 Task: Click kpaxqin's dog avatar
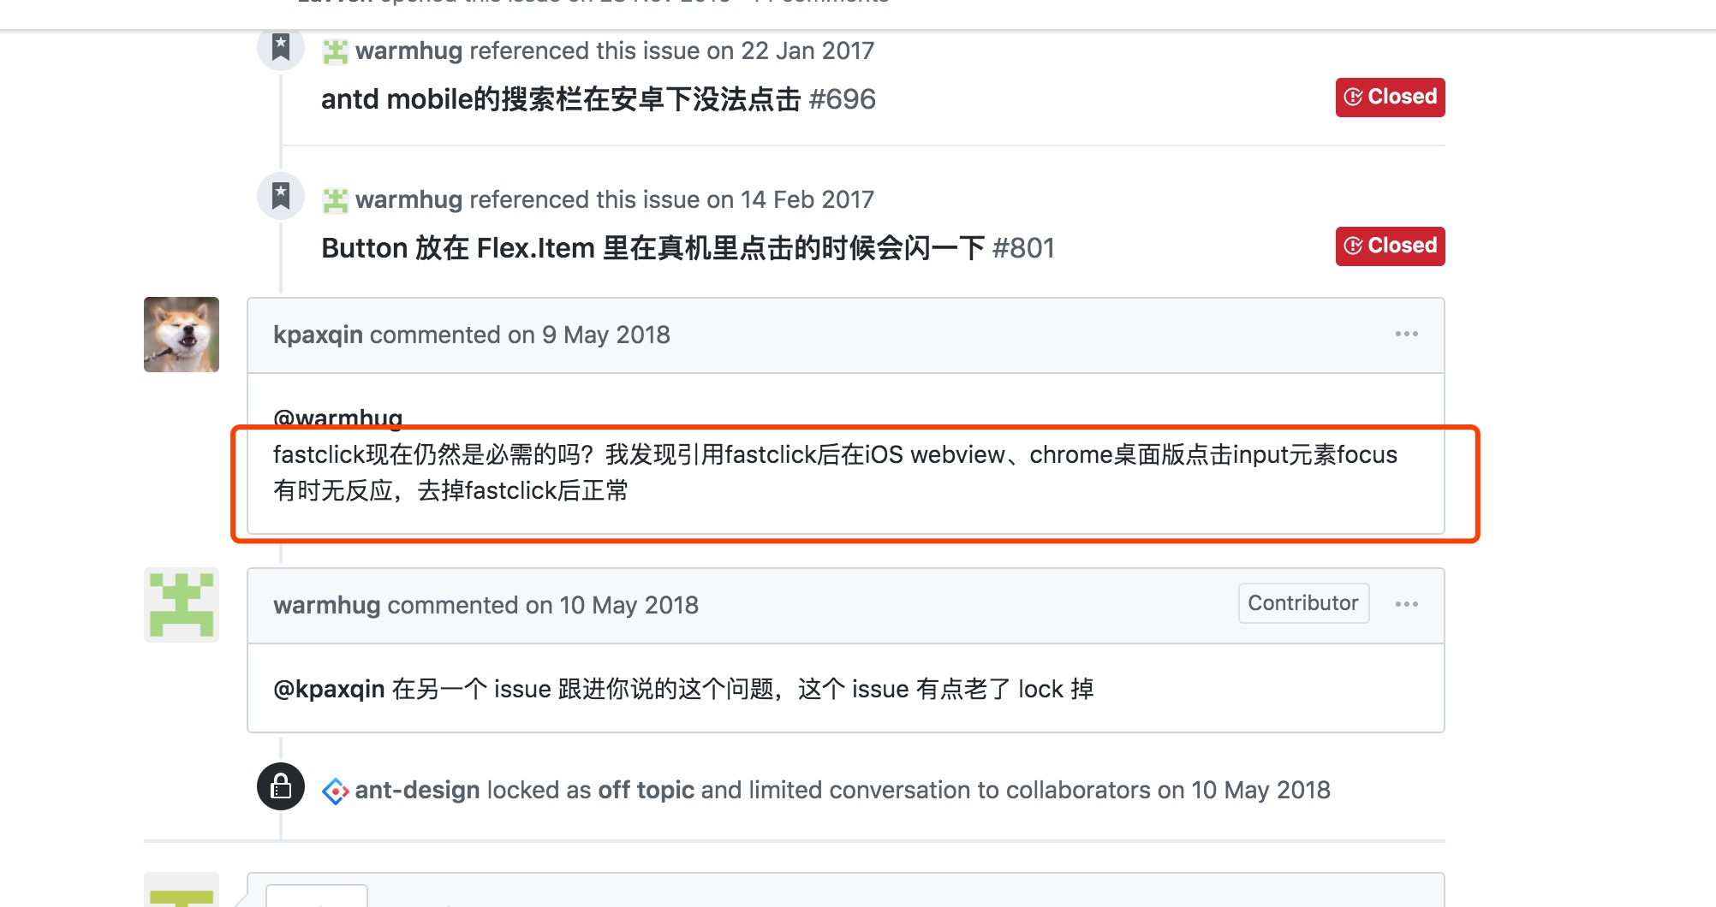pyautogui.click(x=181, y=335)
